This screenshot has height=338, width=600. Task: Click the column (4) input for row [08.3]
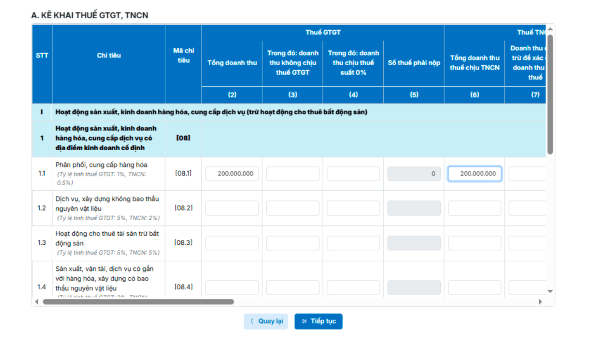coord(353,243)
